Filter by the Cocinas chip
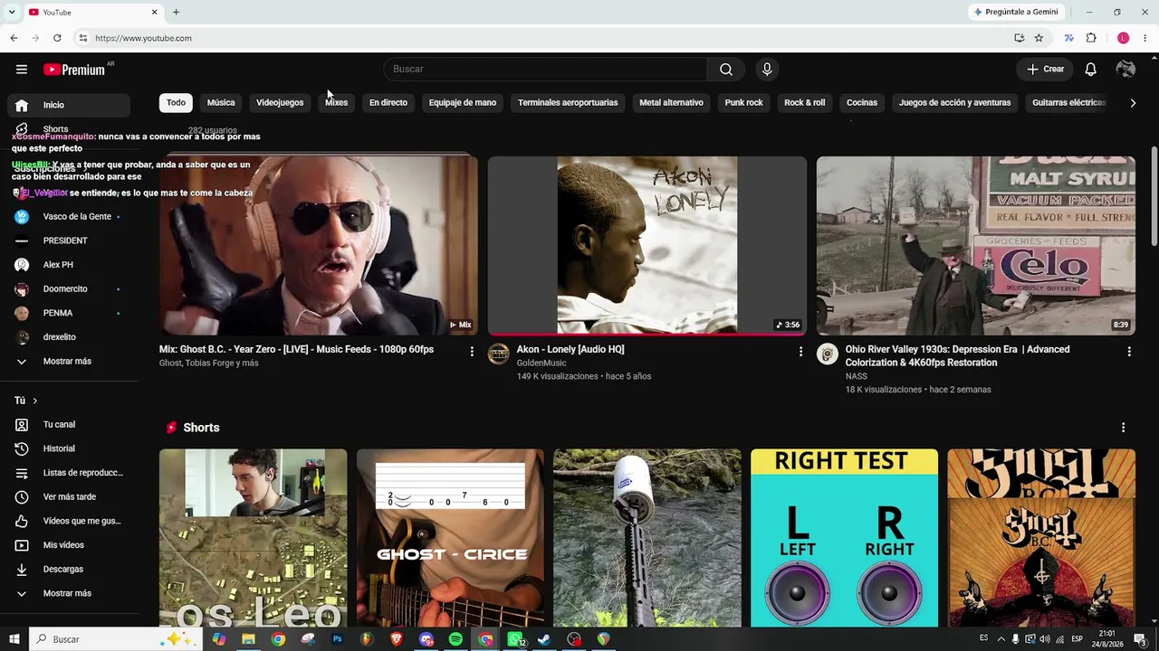 (x=862, y=103)
